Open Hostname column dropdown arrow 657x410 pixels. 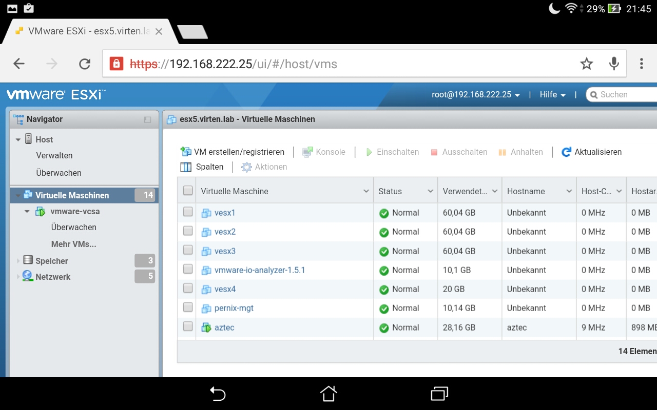click(x=569, y=191)
